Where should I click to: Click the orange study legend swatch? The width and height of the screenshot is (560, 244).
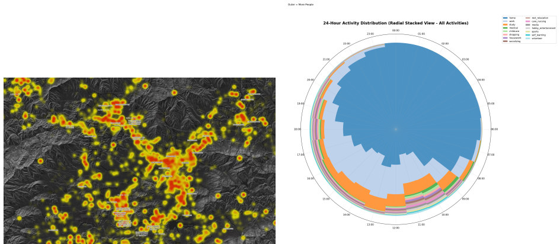(505, 25)
